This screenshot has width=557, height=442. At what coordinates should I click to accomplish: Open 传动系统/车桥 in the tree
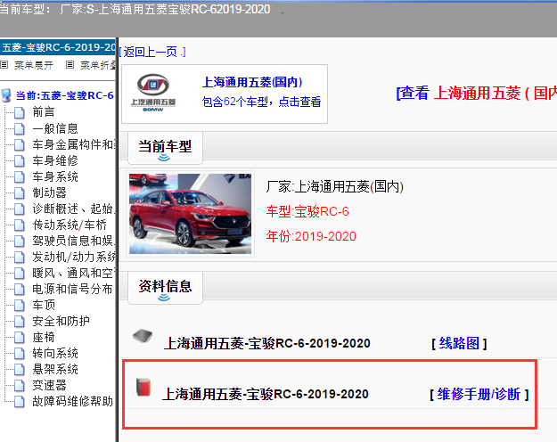pyautogui.click(x=70, y=225)
